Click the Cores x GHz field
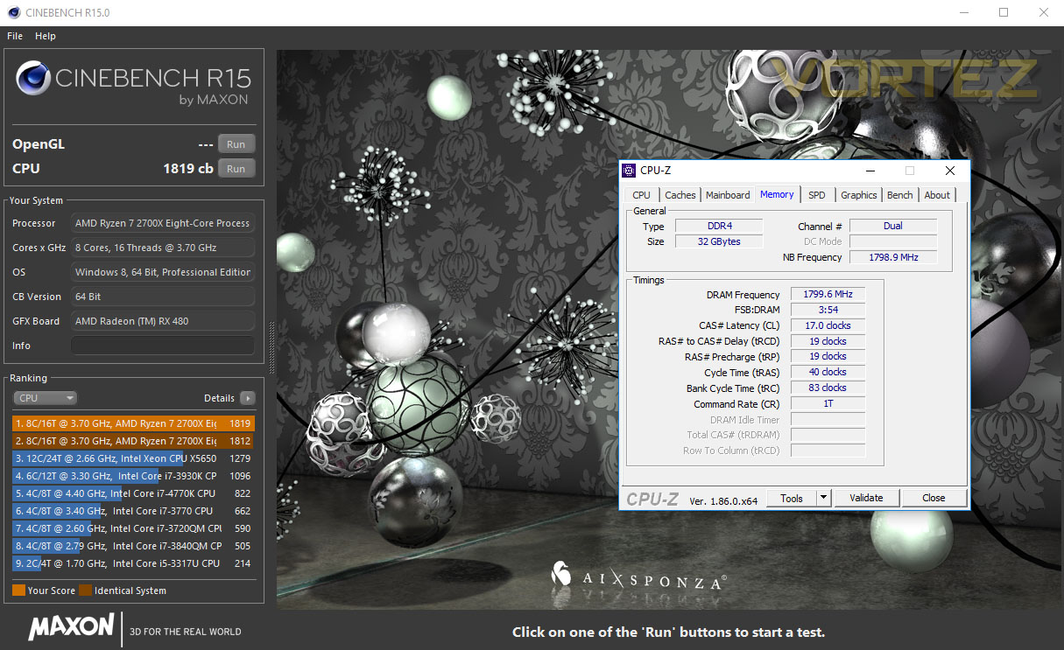 pos(163,248)
